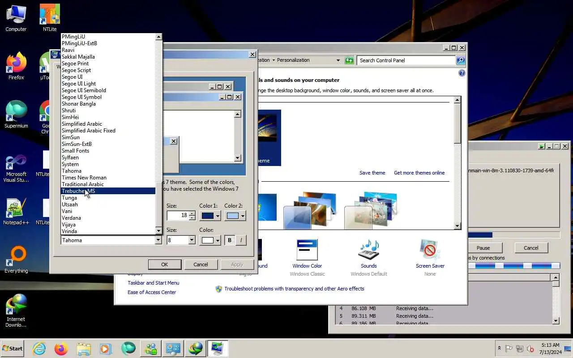573x358 pixels.
Task: Show hidden tray icons arrow
Action: tap(499, 348)
